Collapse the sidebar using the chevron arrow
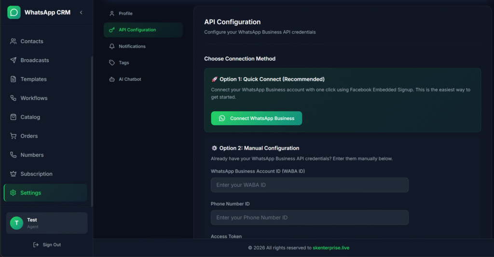Viewport: 494px width, 257px height. coord(81,13)
